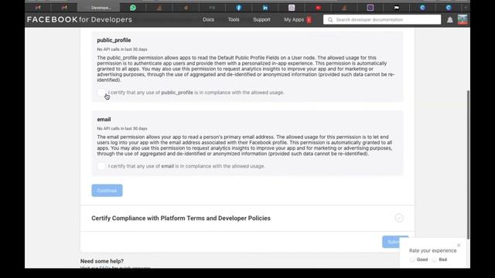
Task: Switch to the tab labeled FB
Action: pyautogui.click(x=212, y=8)
